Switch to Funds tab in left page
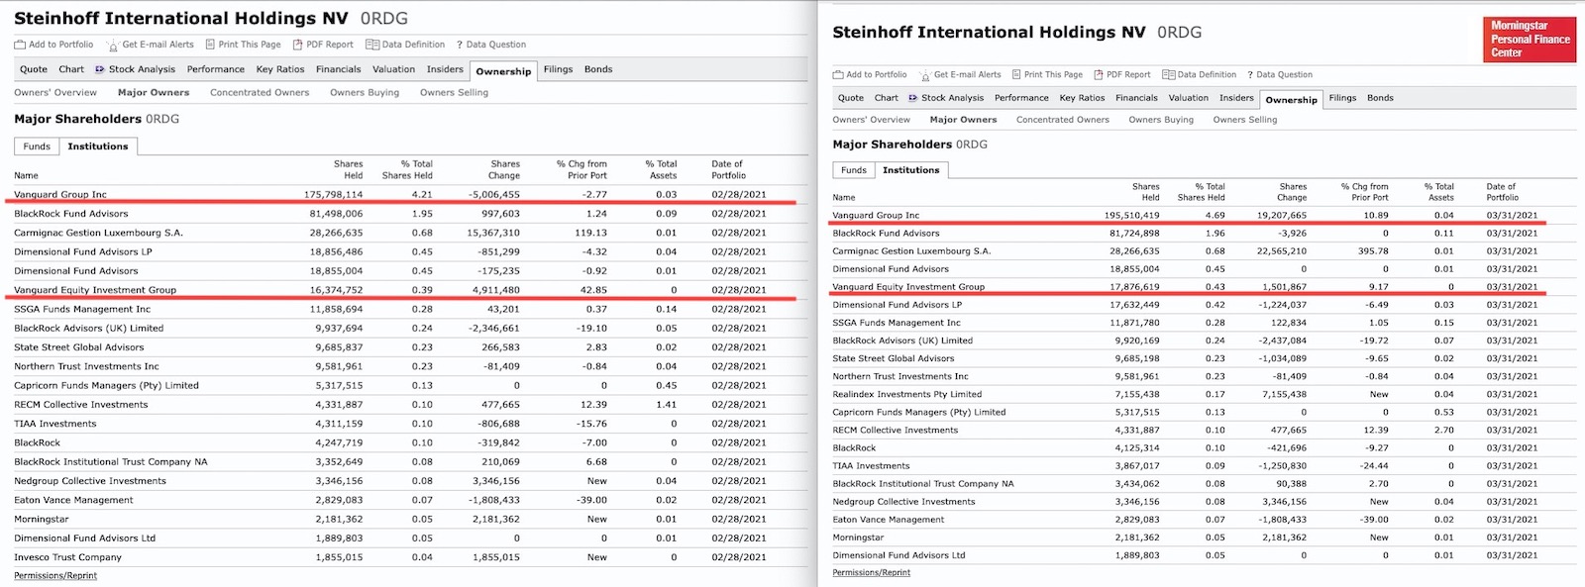 [x=37, y=147]
